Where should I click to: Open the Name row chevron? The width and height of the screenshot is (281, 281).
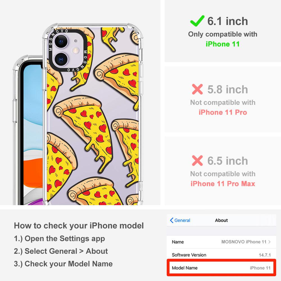[269, 242]
